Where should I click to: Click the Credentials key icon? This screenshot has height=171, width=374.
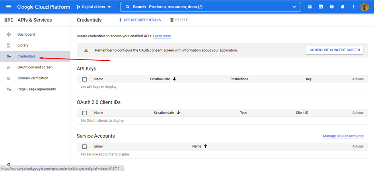point(9,56)
